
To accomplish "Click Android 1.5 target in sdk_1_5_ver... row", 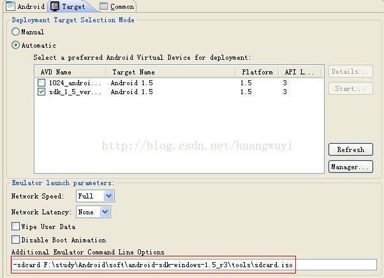I will coord(132,92).
